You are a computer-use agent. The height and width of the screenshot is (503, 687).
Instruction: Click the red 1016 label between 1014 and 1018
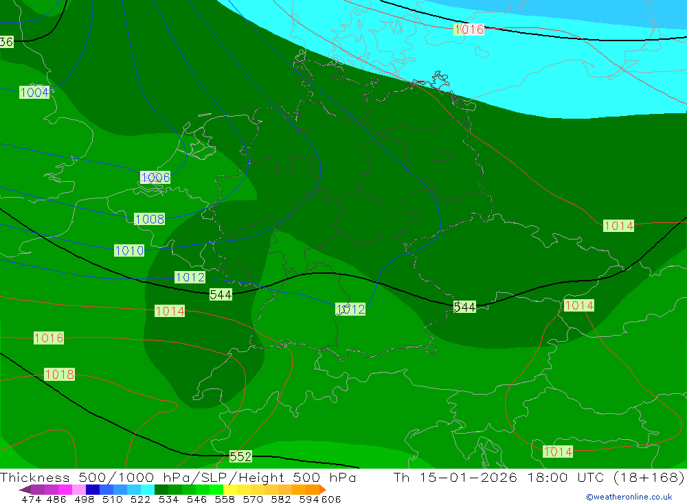(x=49, y=338)
